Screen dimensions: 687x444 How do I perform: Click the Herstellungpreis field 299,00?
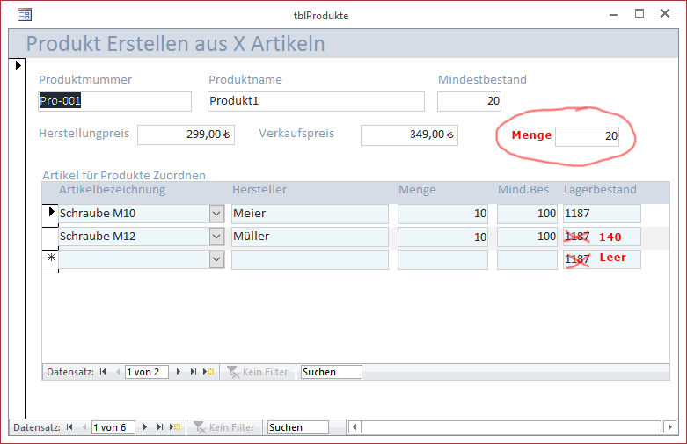[186, 135]
